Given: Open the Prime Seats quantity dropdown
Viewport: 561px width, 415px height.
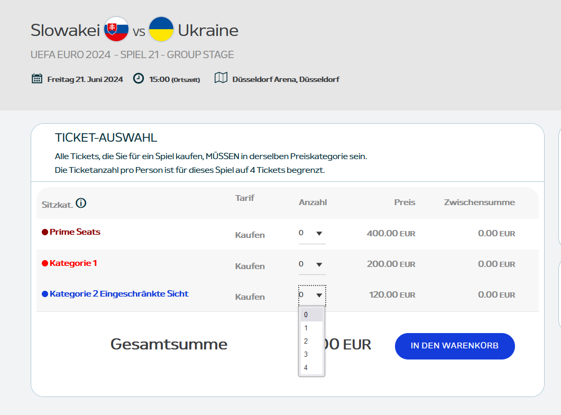Looking at the screenshot, I should (x=312, y=234).
